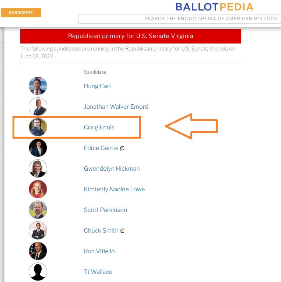281x282 pixels.
Task: Open TJ Wallace candidate link
Action: [x=98, y=272]
